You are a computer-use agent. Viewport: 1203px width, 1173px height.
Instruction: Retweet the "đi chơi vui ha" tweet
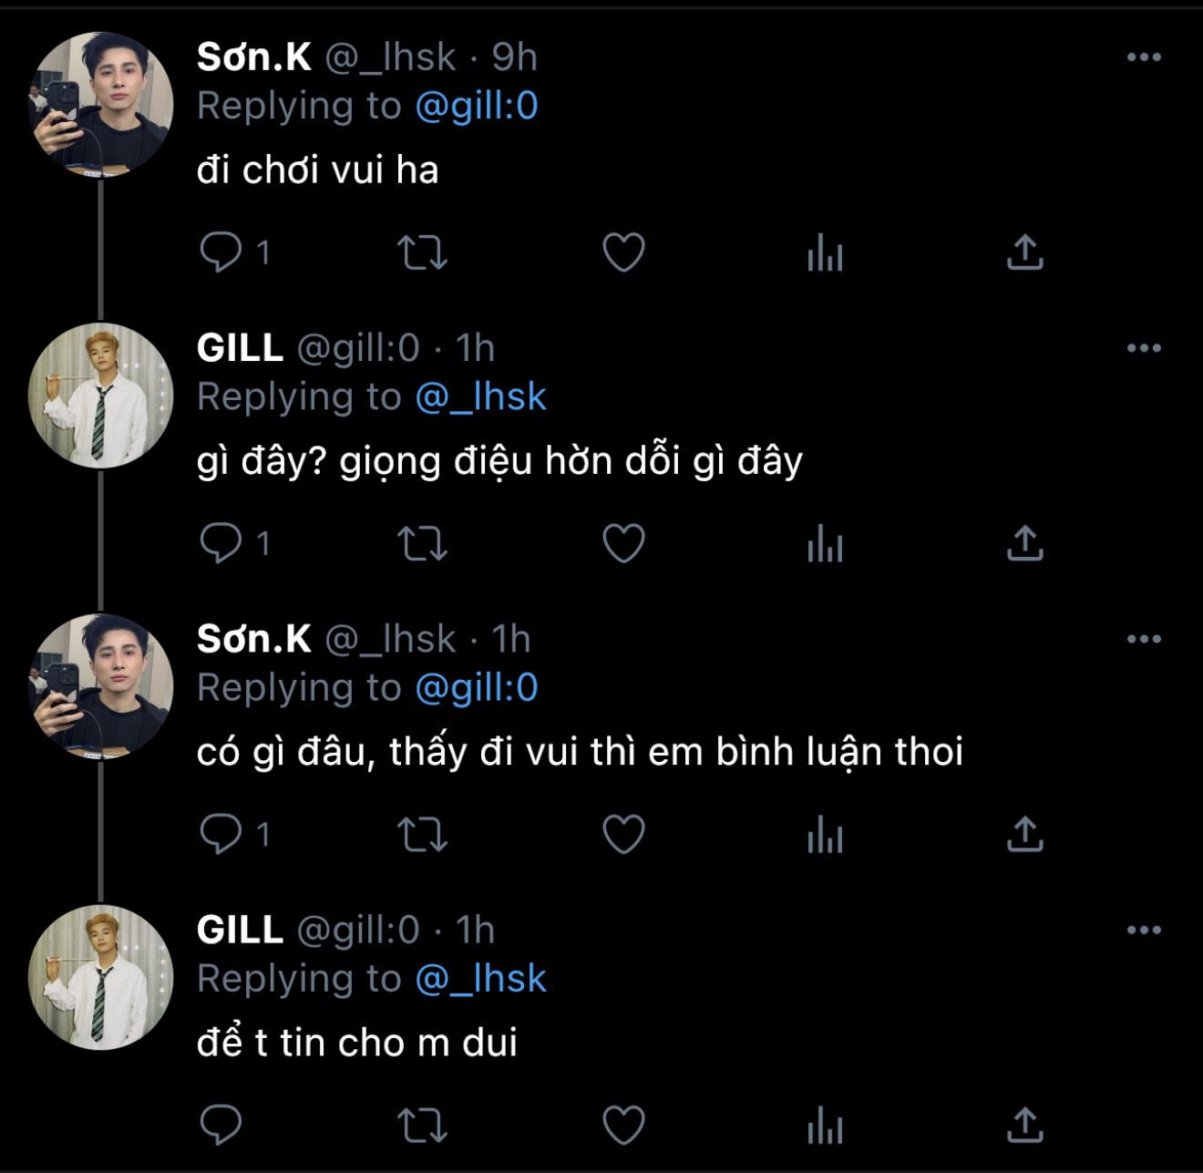point(423,252)
